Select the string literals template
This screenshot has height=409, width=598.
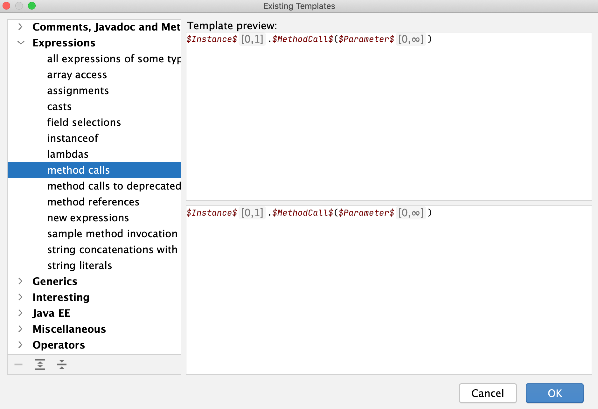tap(80, 265)
